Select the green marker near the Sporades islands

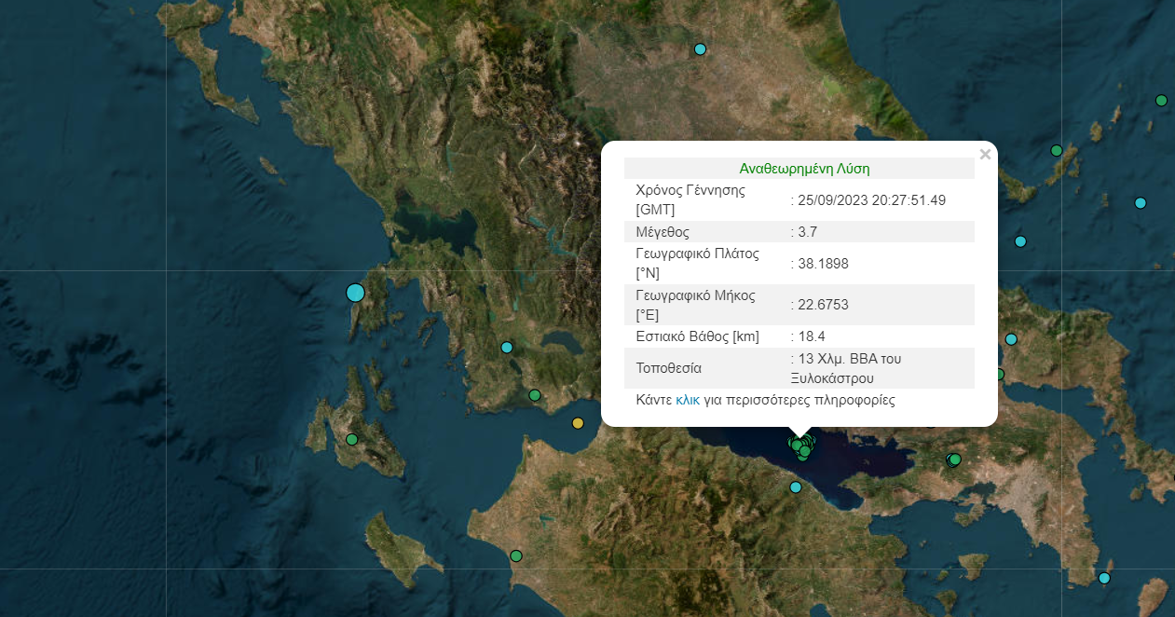[x=1057, y=150]
